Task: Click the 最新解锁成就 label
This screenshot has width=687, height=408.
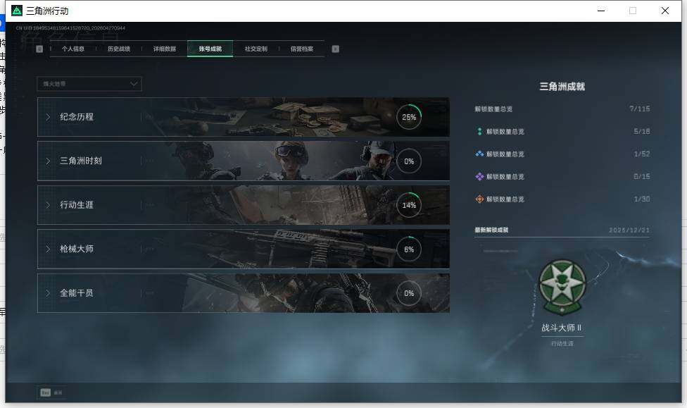Action: tap(491, 230)
